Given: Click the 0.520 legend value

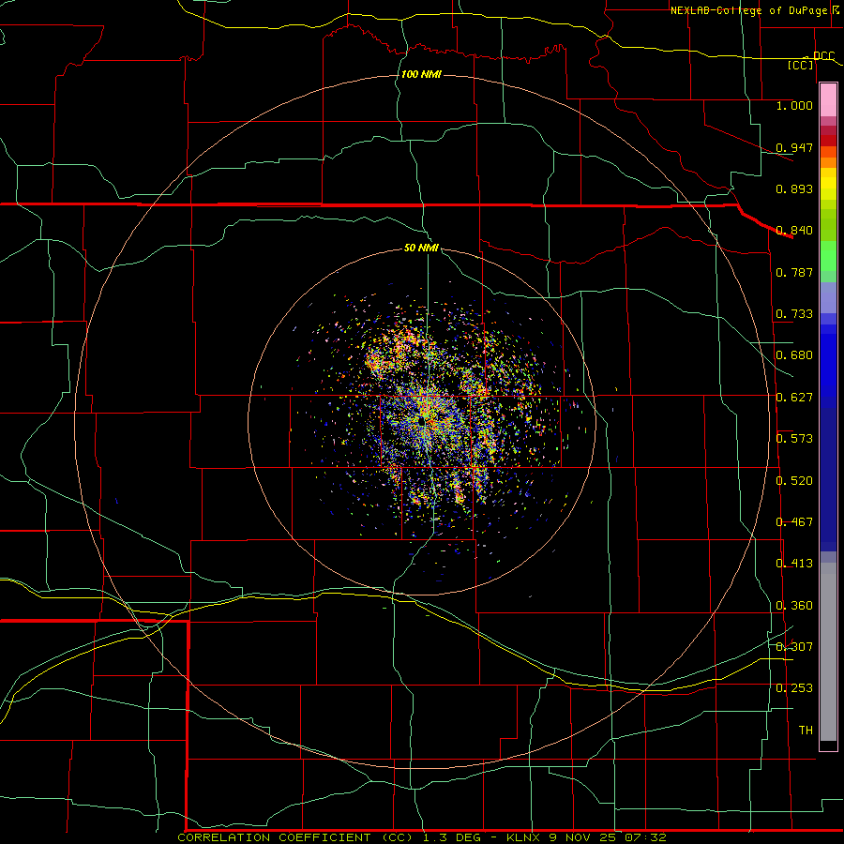Looking at the screenshot, I should tap(794, 481).
